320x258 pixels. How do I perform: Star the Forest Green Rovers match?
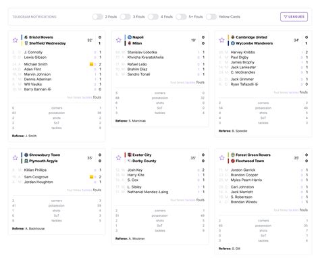pos(222,158)
